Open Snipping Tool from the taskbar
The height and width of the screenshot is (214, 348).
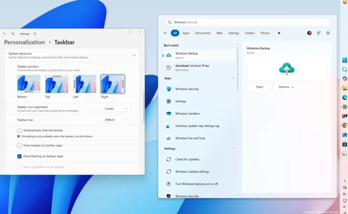(345, 154)
